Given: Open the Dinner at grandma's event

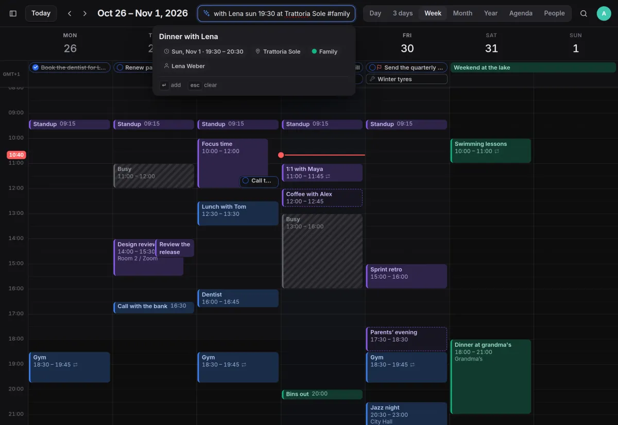Looking at the screenshot, I should point(491,376).
